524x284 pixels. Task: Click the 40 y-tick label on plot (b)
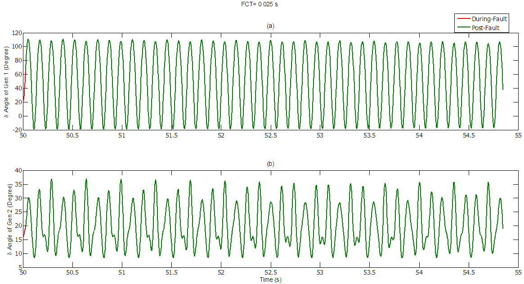(x=18, y=170)
